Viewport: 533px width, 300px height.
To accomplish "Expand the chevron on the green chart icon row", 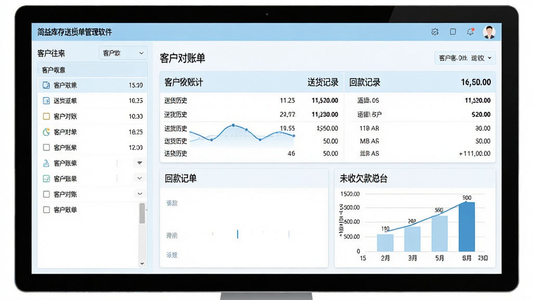I will (x=139, y=178).
